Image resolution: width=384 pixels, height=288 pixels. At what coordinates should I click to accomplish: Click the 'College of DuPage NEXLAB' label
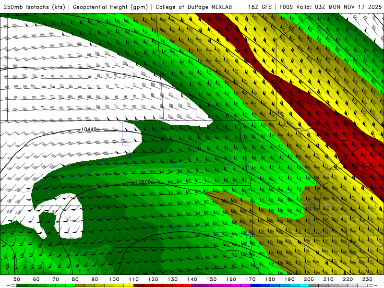tap(194, 7)
